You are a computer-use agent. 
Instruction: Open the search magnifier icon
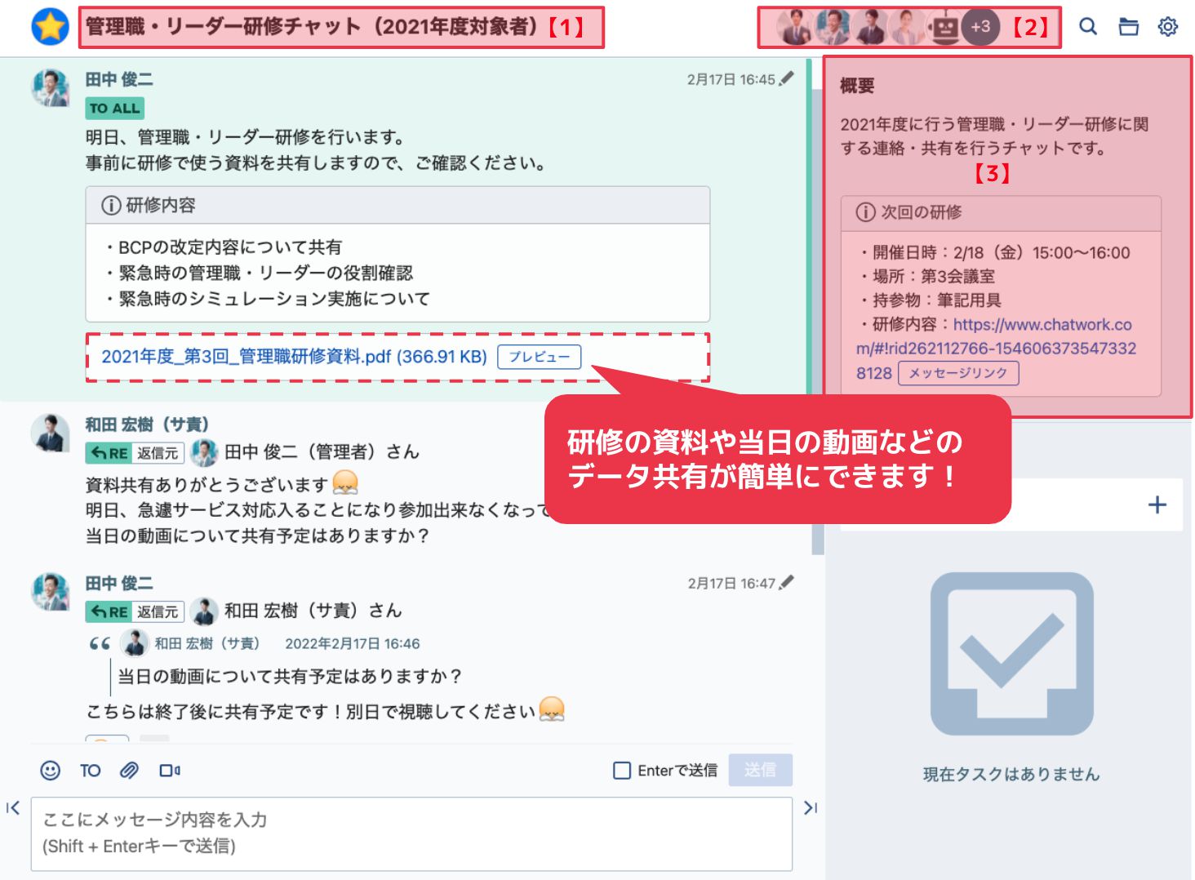(1088, 27)
